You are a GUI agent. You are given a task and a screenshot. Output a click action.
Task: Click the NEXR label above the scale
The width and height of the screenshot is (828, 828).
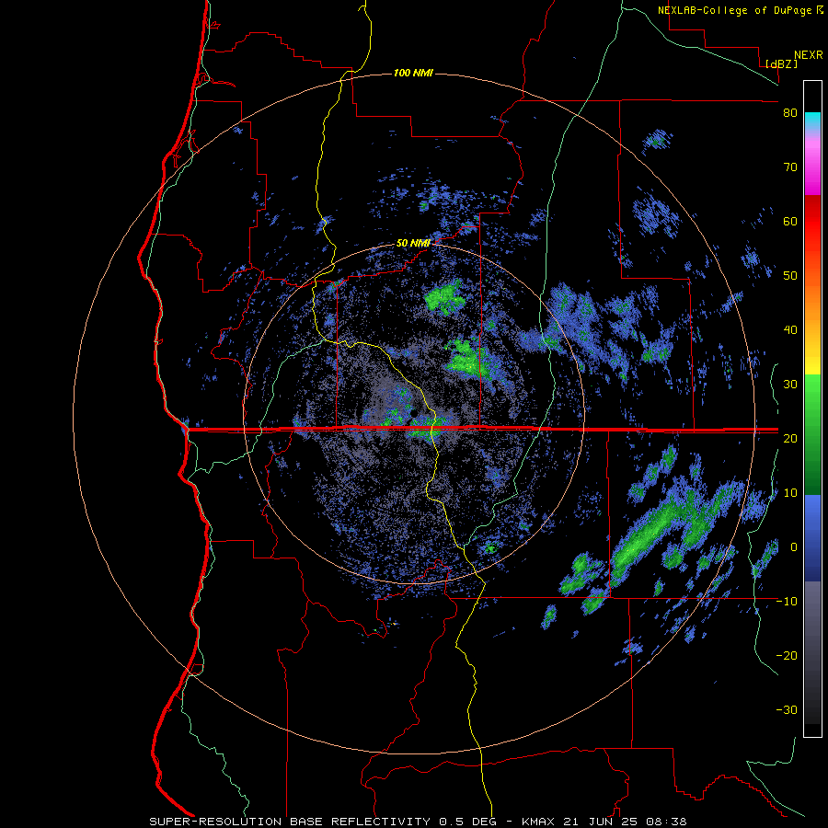click(x=809, y=55)
